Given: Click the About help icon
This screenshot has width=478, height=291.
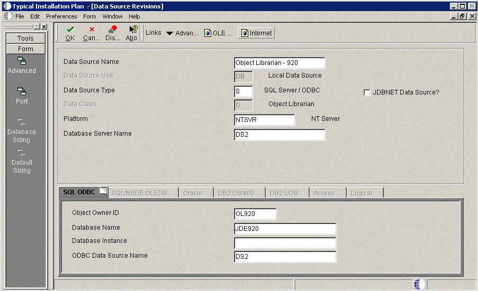Looking at the screenshot, I should click(133, 29).
